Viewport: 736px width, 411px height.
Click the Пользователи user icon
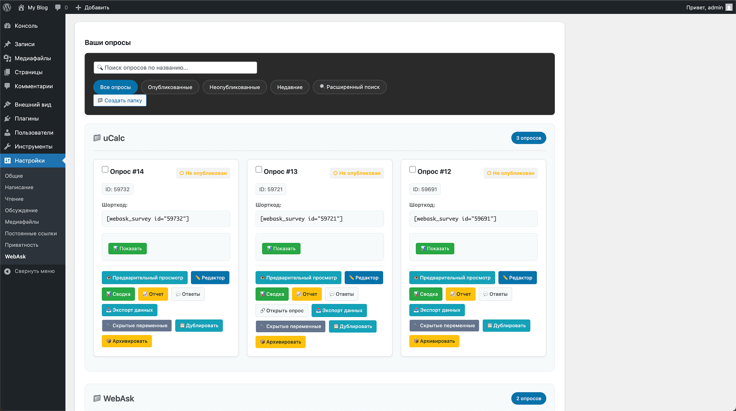pos(7,133)
